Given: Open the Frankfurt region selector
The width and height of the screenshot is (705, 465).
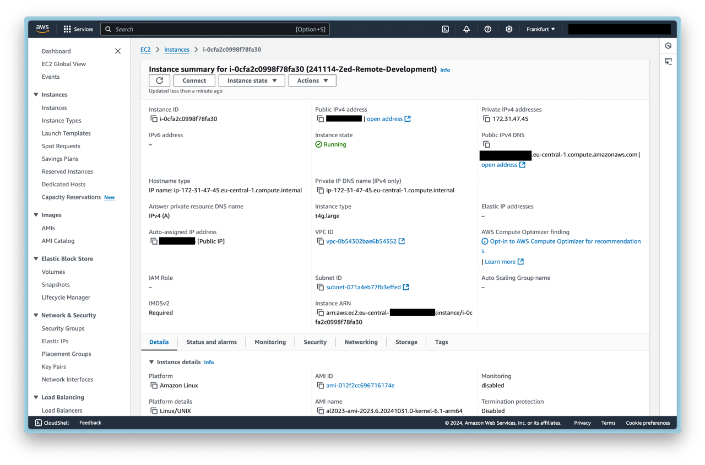Looking at the screenshot, I should point(540,29).
